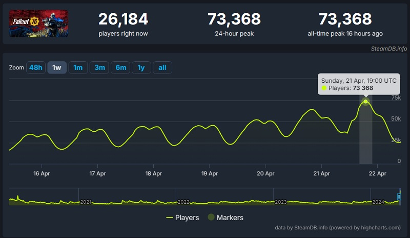Viewport: 410px width, 238px height.
Task: Click the 26,184 players right now stat
Action: (123, 20)
